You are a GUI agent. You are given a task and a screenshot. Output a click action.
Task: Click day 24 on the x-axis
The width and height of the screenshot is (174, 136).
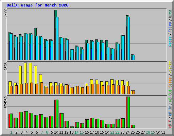pyautogui.click(x=127, y=132)
